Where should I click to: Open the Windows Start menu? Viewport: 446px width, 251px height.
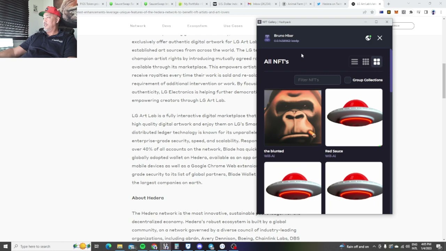pos(5,246)
